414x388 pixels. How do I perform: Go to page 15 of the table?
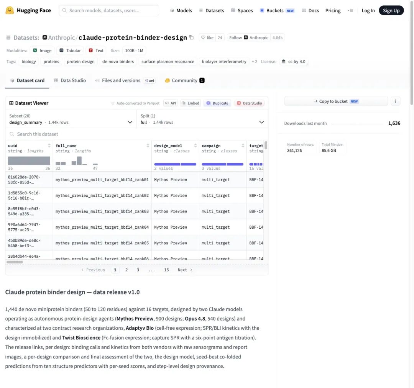(166, 270)
